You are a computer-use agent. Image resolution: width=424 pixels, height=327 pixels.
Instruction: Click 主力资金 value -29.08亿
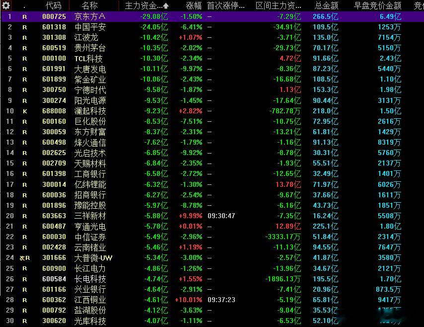pyautogui.click(x=154, y=16)
